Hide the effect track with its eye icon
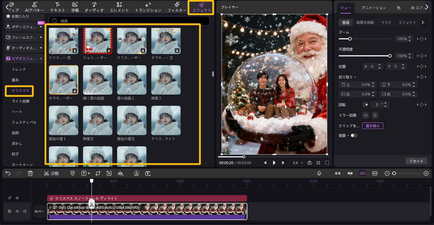The height and width of the screenshot is (225, 434). tap(17, 198)
